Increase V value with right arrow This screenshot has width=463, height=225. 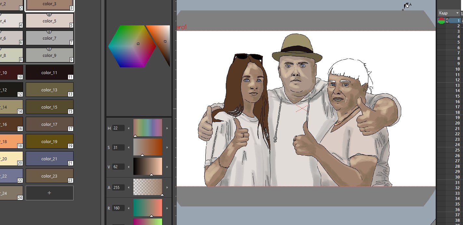point(167,167)
